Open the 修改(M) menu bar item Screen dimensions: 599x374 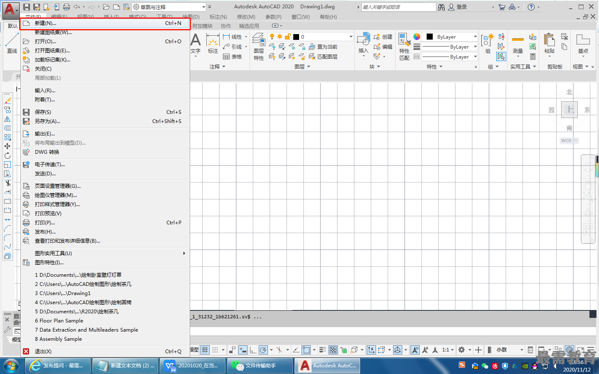[246, 17]
